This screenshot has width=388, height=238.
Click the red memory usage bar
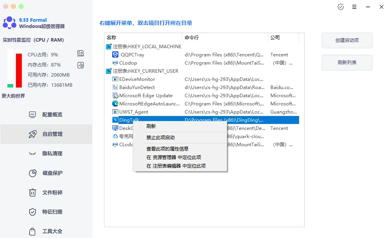(19, 70)
